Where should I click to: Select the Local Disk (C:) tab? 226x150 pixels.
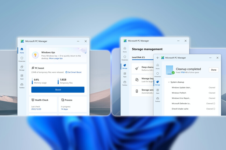138,57
